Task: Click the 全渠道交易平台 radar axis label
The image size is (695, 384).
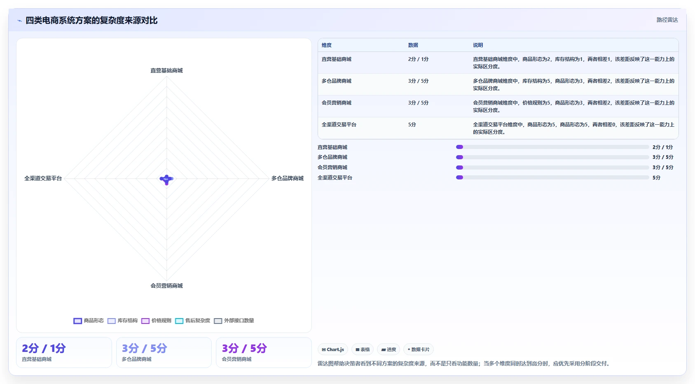Action: (43, 179)
